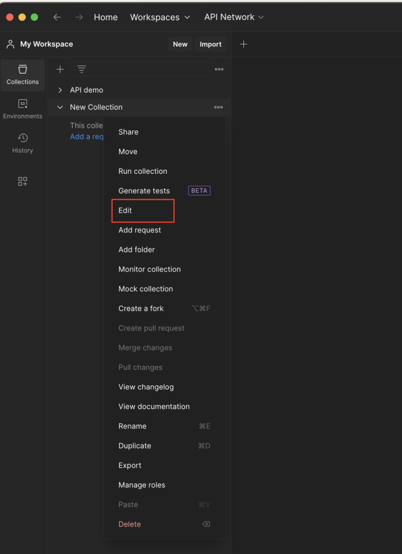402x554 pixels.
Task: Select the New Collection name
Action: click(x=96, y=108)
